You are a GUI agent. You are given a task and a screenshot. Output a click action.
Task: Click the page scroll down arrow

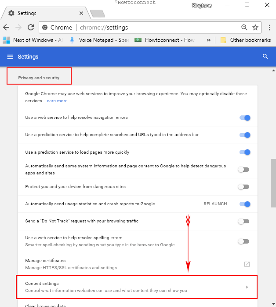[273, 303]
